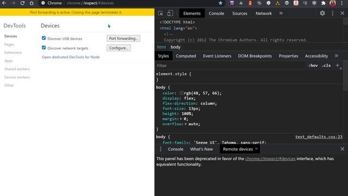Show more Styles sidebar tabs chevron
348x196 pixels.
[x=337, y=56]
